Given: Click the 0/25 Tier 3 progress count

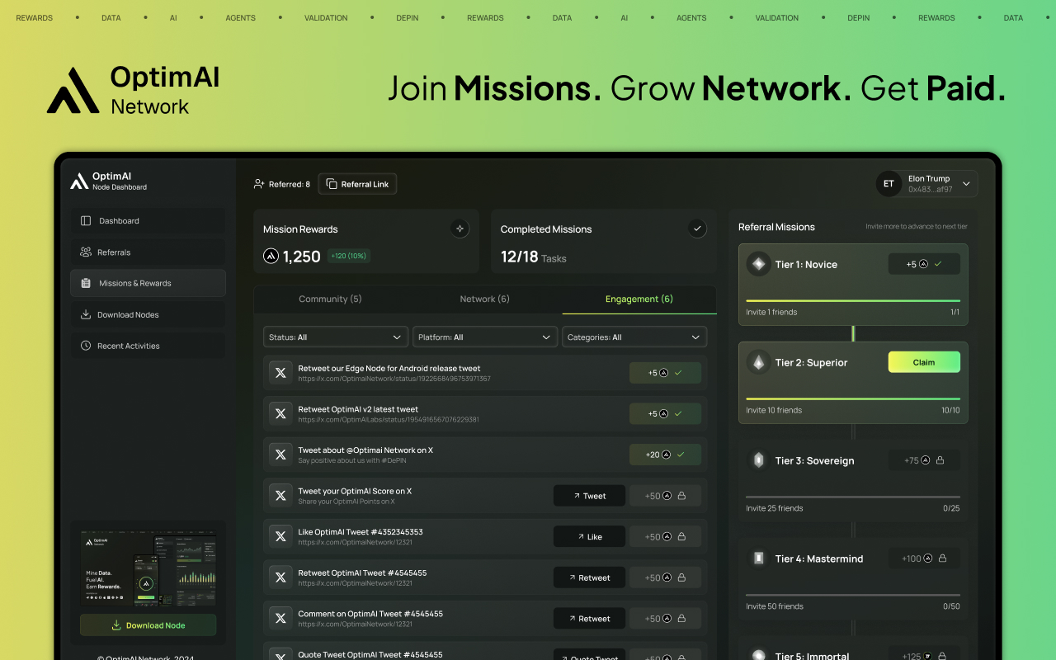Looking at the screenshot, I should 951,508.
